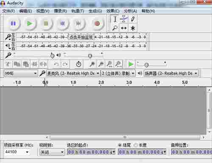This screenshot has width=212, height=163.
Task: Click the Zoom In icon
Action: click(x=92, y=64)
